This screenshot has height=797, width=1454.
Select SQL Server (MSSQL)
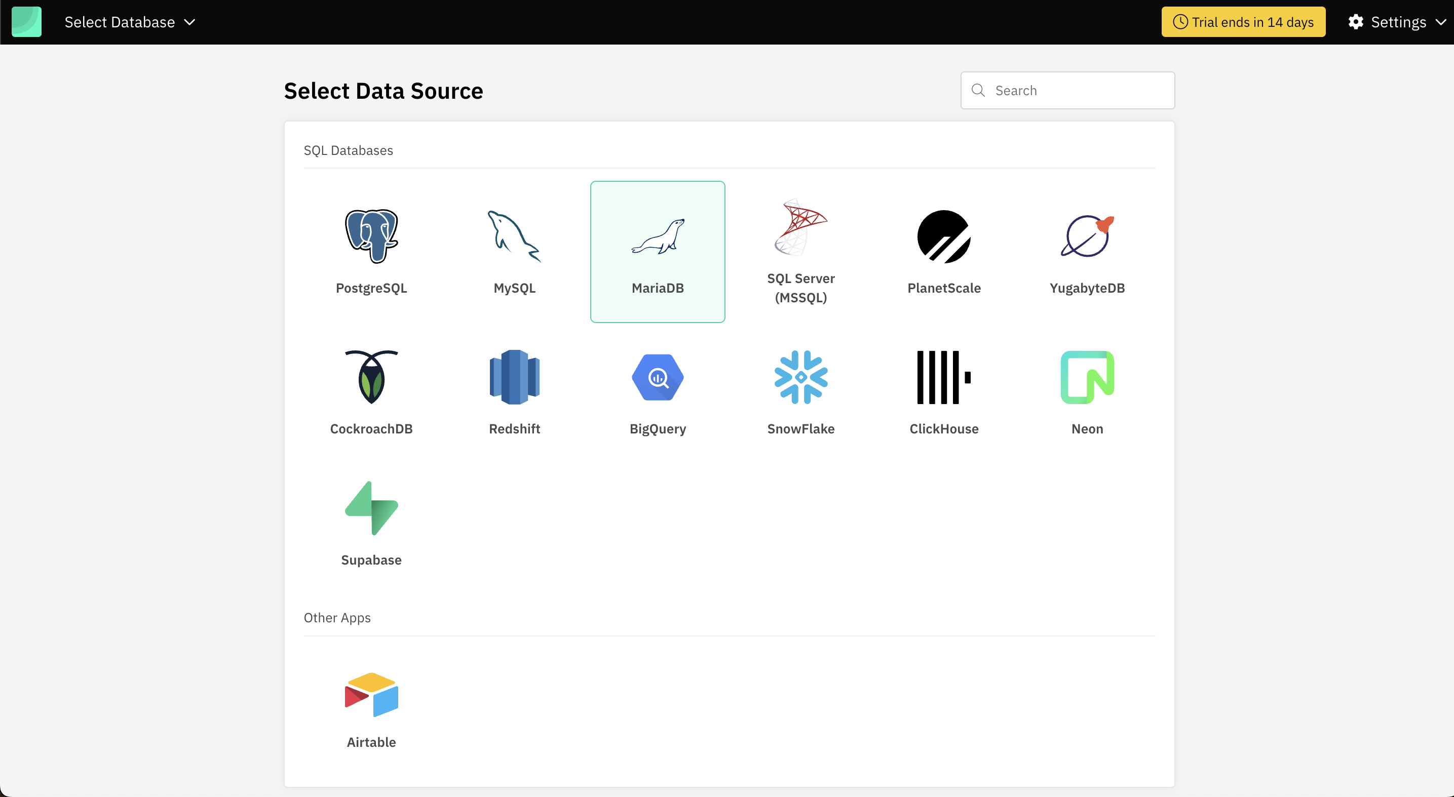click(x=801, y=252)
